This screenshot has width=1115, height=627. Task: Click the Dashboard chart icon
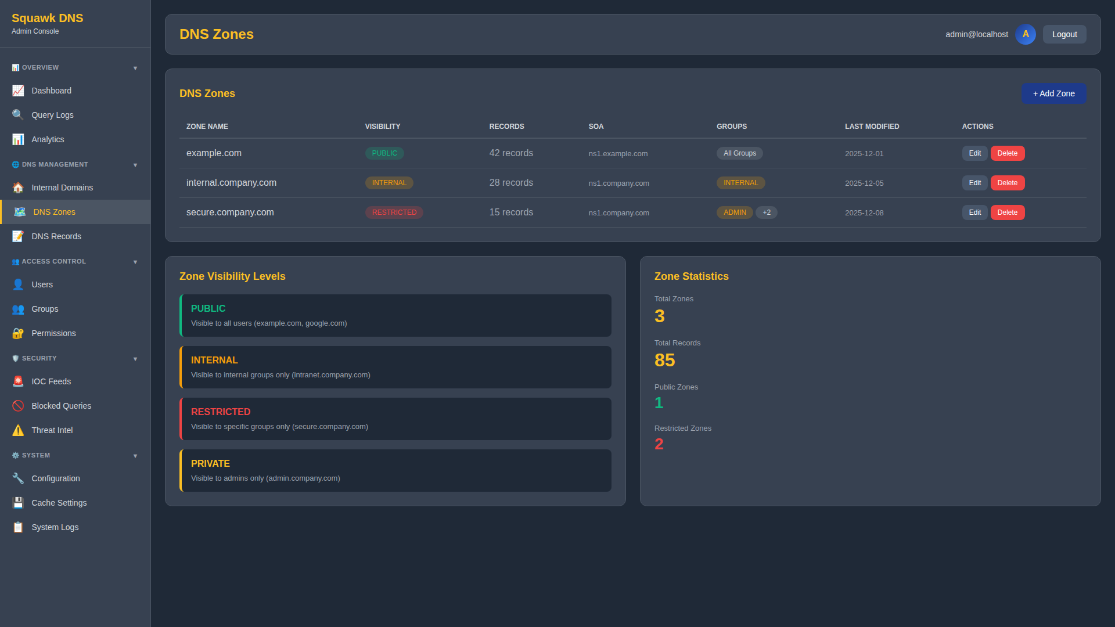[x=18, y=91]
